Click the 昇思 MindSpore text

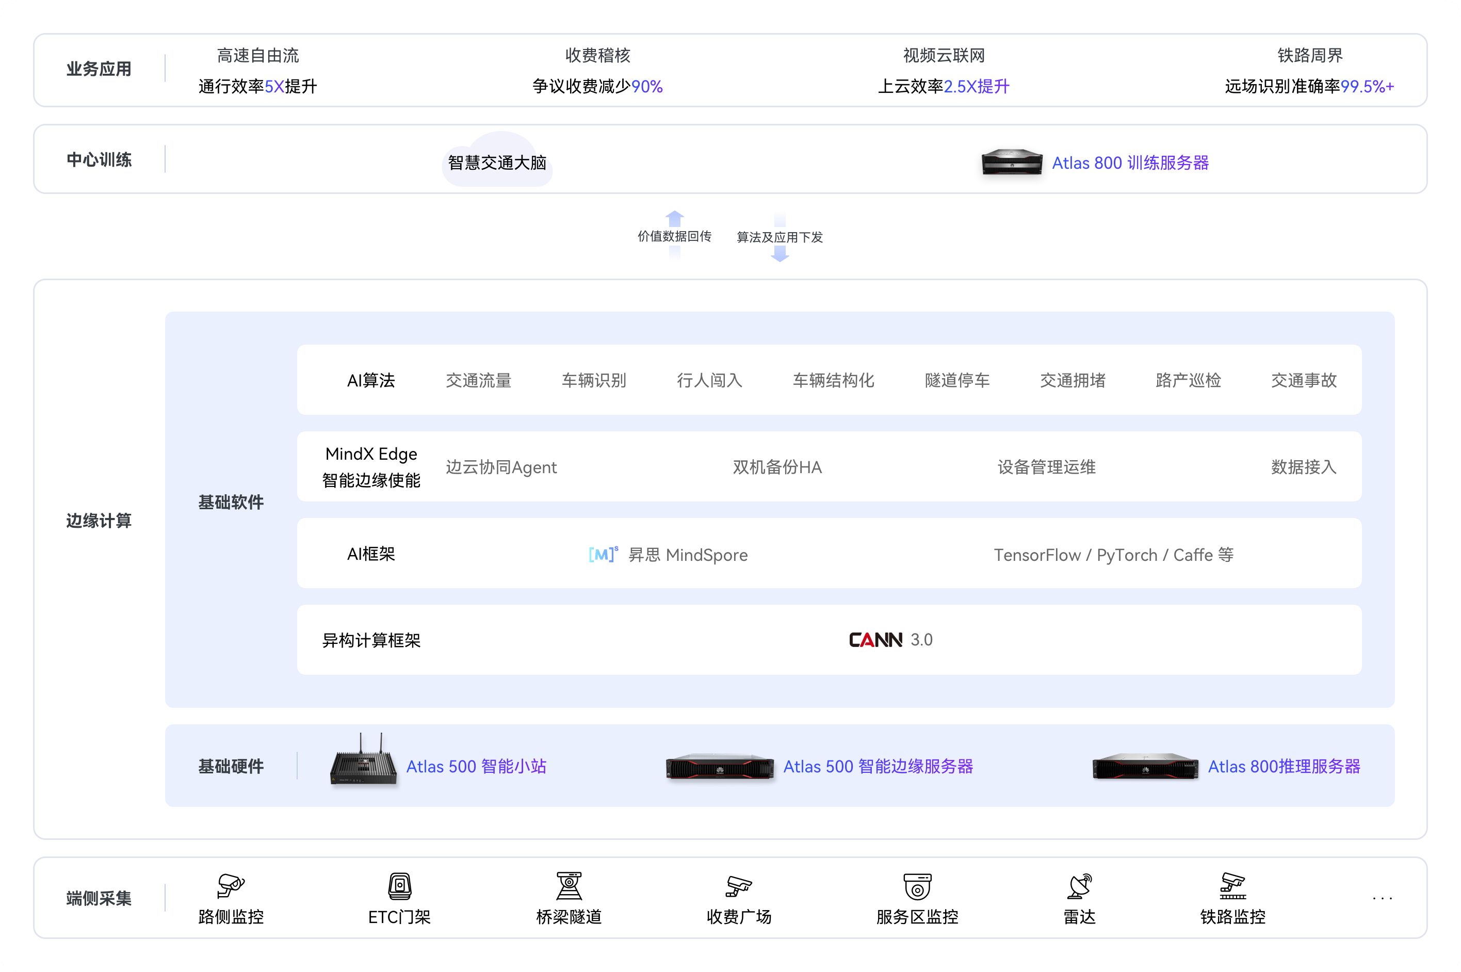click(688, 555)
